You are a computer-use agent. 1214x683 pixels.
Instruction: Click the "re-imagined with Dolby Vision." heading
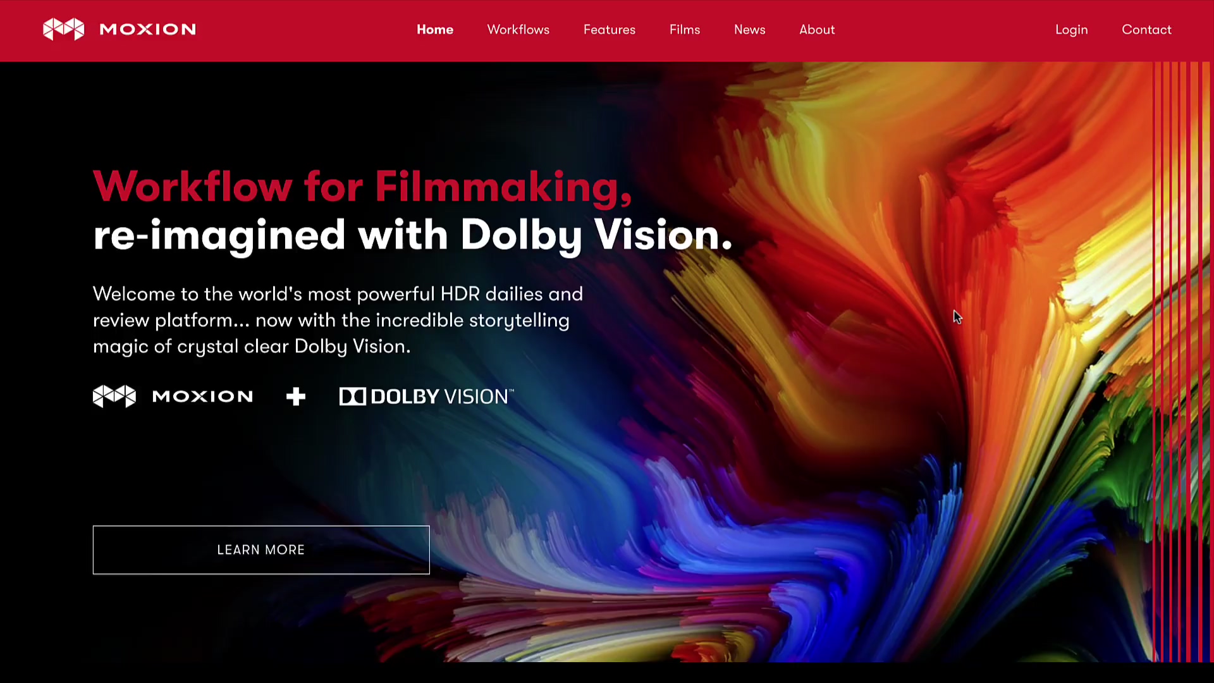coord(413,236)
